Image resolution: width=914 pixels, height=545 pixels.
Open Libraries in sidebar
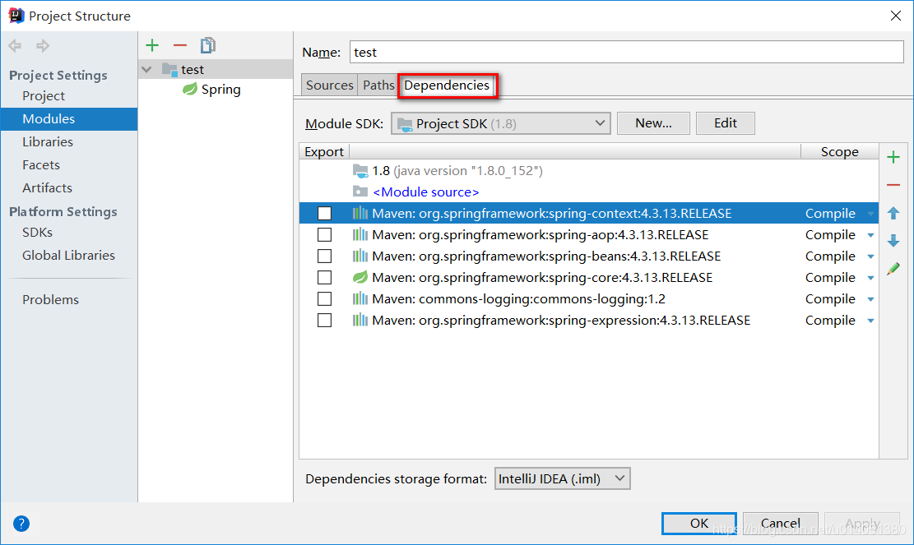click(48, 142)
